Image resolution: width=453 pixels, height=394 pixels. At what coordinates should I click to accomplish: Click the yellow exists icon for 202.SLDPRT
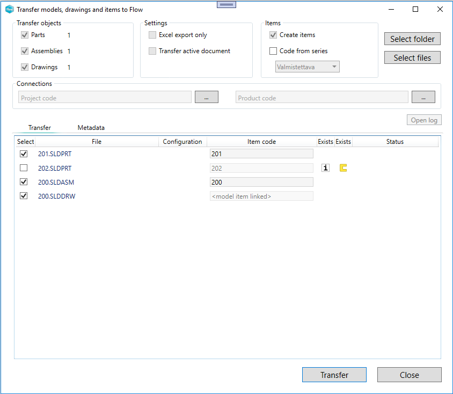coord(343,168)
